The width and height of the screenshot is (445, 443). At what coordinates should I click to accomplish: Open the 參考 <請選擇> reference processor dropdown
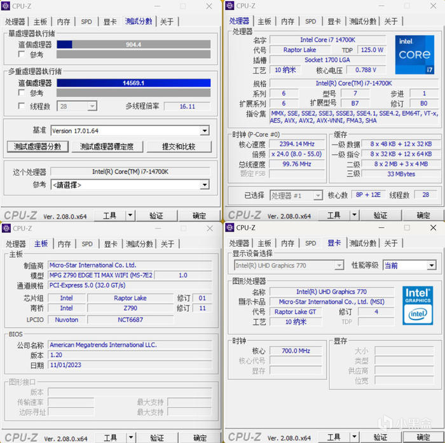130,185
